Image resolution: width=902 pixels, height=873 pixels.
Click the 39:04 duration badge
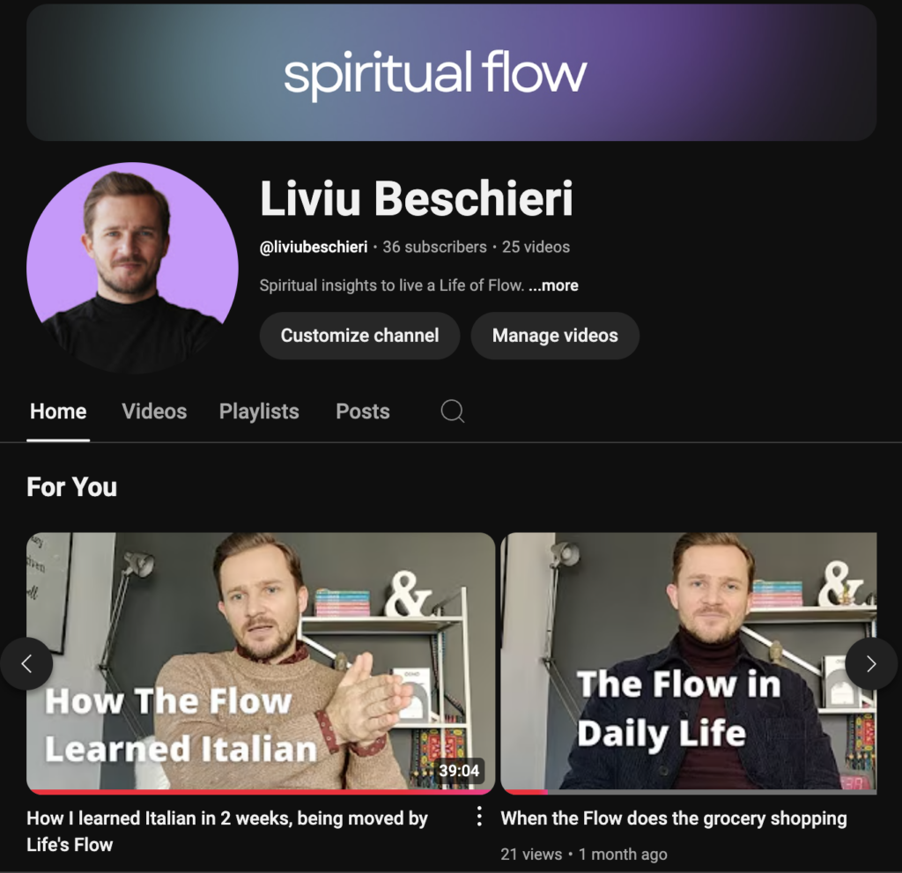(459, 770)
